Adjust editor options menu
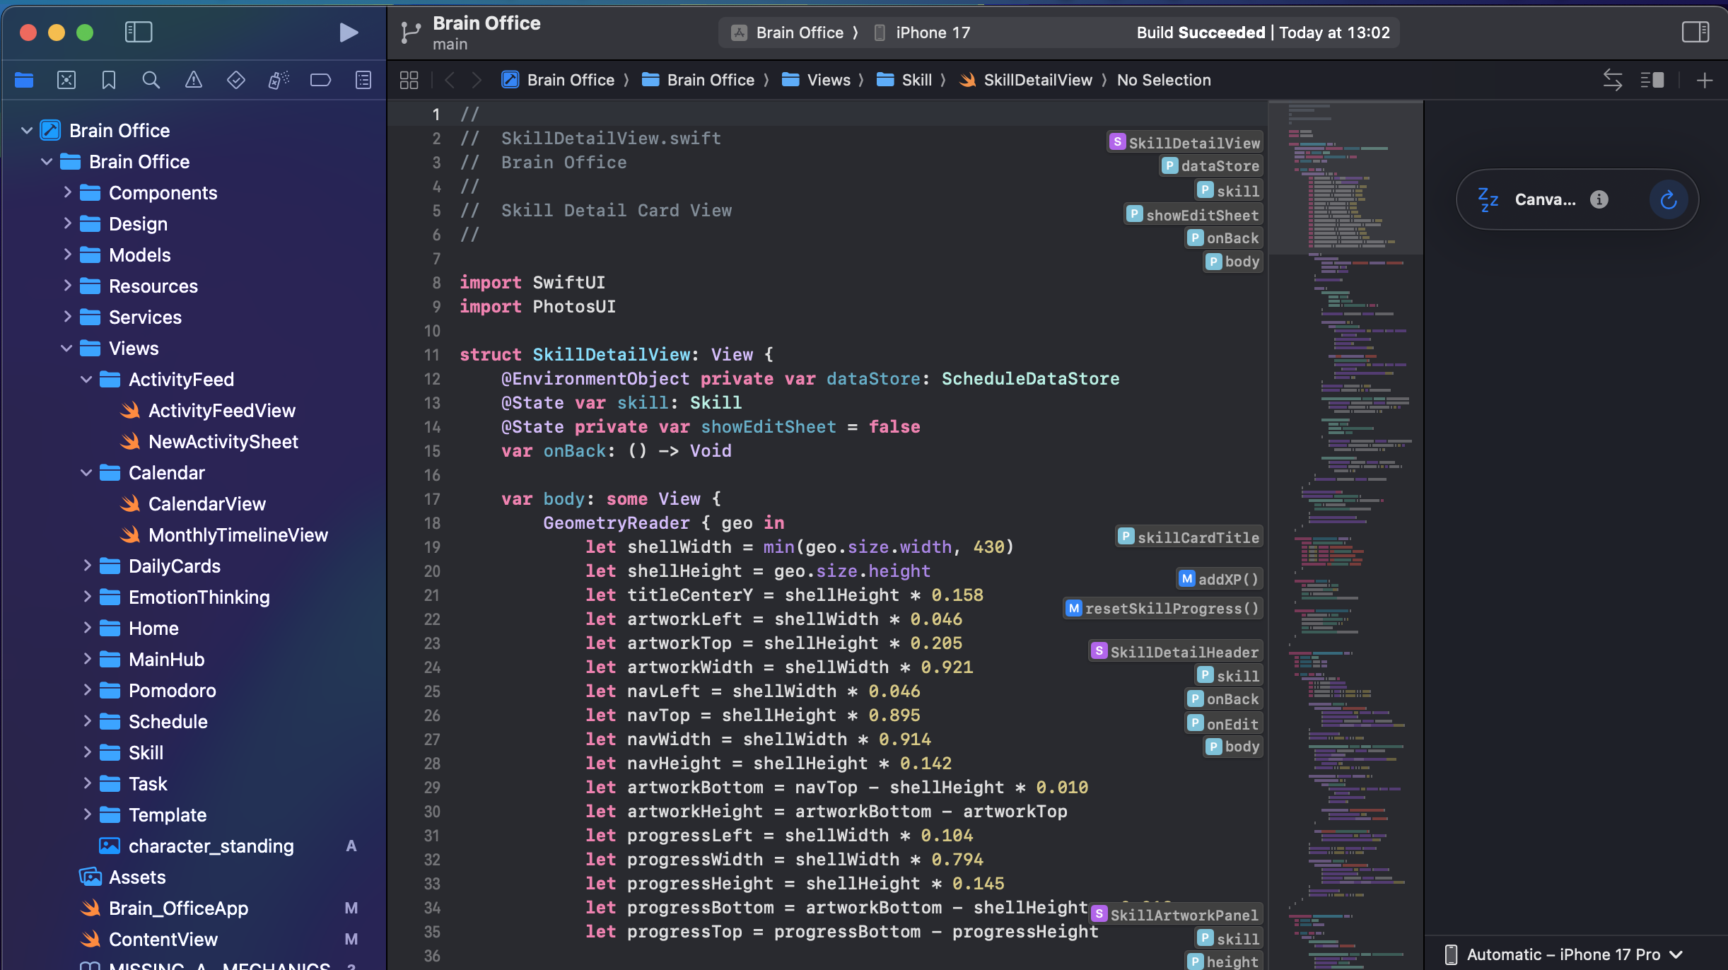This screenshot has height=970, width=1728. [x=1652, y=80]
